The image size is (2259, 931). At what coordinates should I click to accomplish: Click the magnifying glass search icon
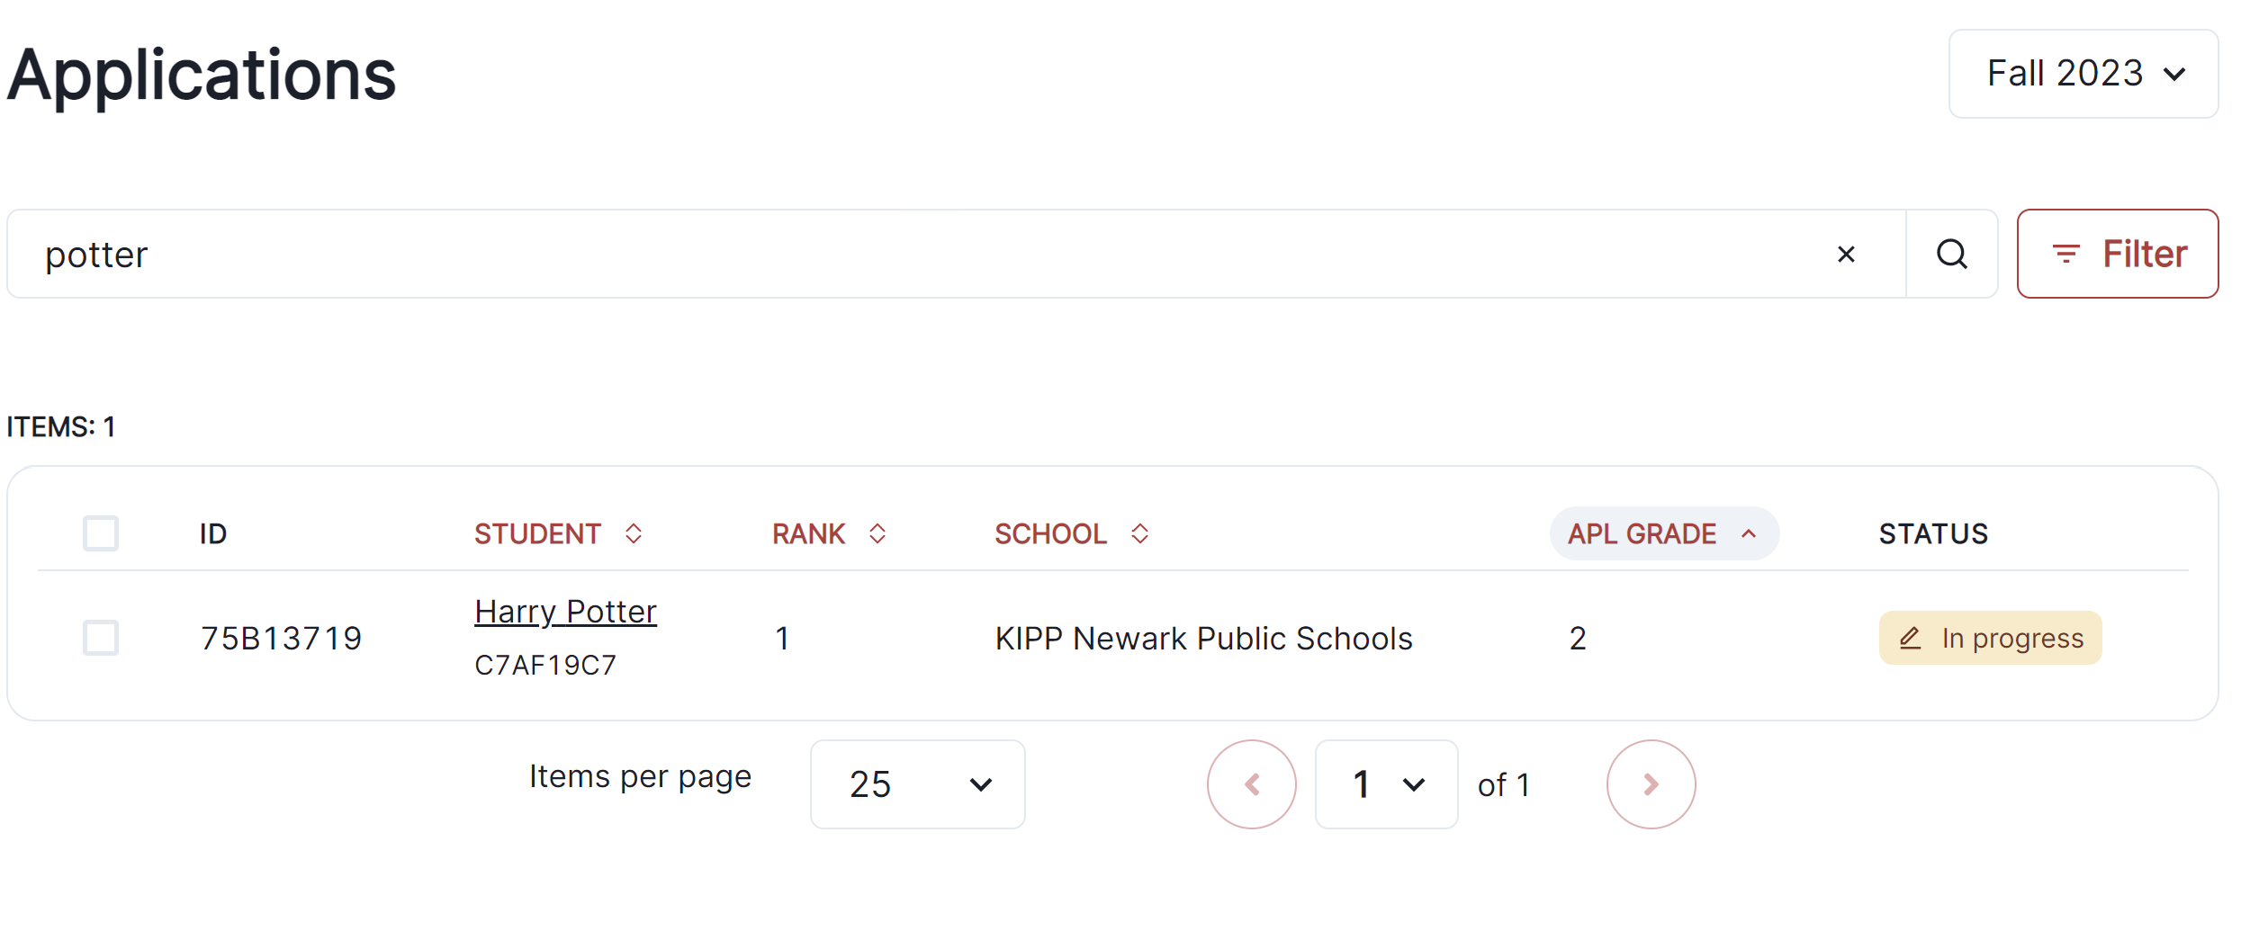[x=1951, y=255]
